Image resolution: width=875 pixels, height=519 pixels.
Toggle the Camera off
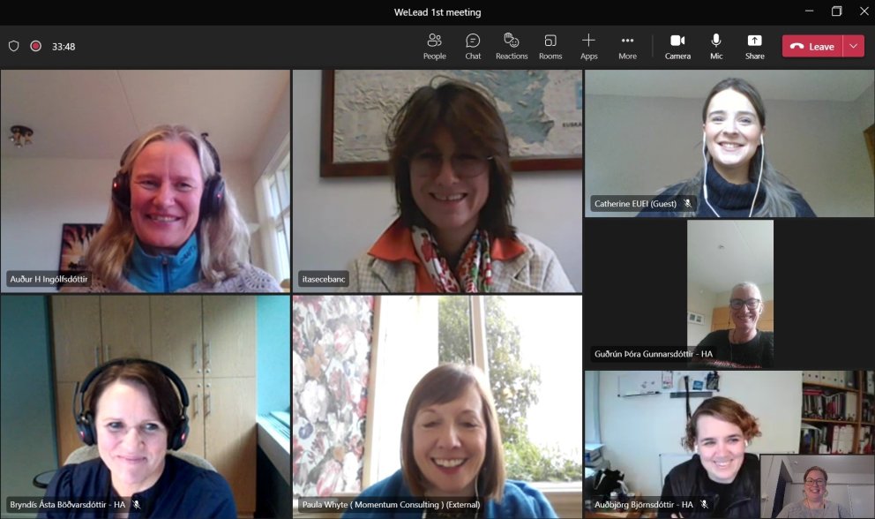tap(677, 46)
